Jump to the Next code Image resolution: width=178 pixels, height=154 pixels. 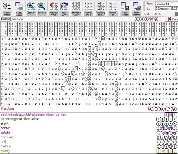click(64, 6)
